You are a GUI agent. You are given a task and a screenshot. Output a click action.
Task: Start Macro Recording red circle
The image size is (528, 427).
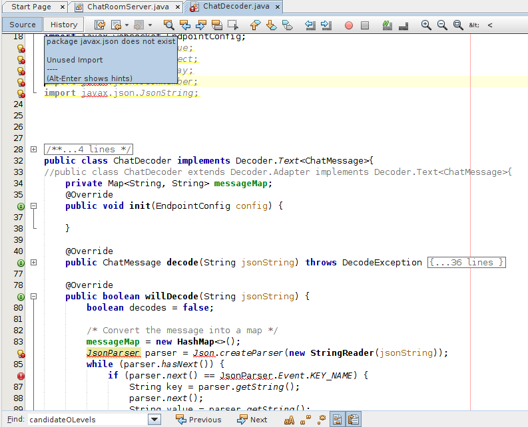point(349,25)
